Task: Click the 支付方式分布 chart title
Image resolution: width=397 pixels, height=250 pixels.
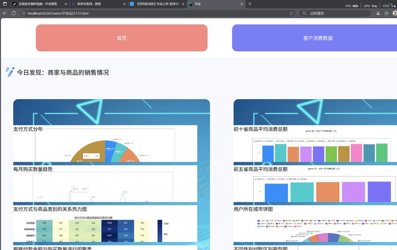Action: pos(28,129)
